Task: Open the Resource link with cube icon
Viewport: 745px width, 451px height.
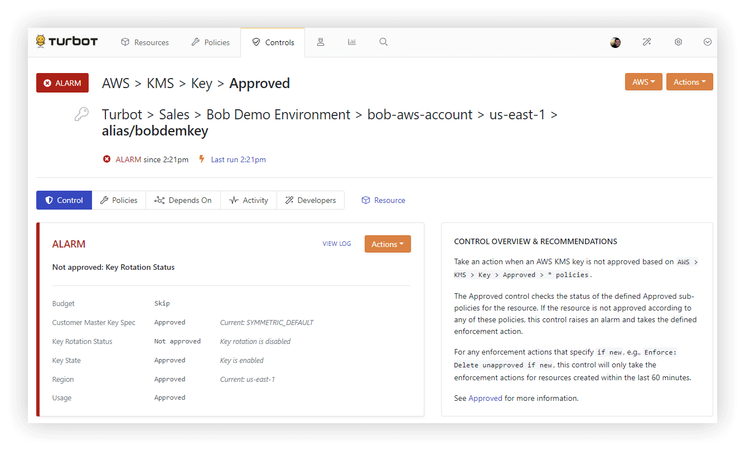Action: click(384, 200)
